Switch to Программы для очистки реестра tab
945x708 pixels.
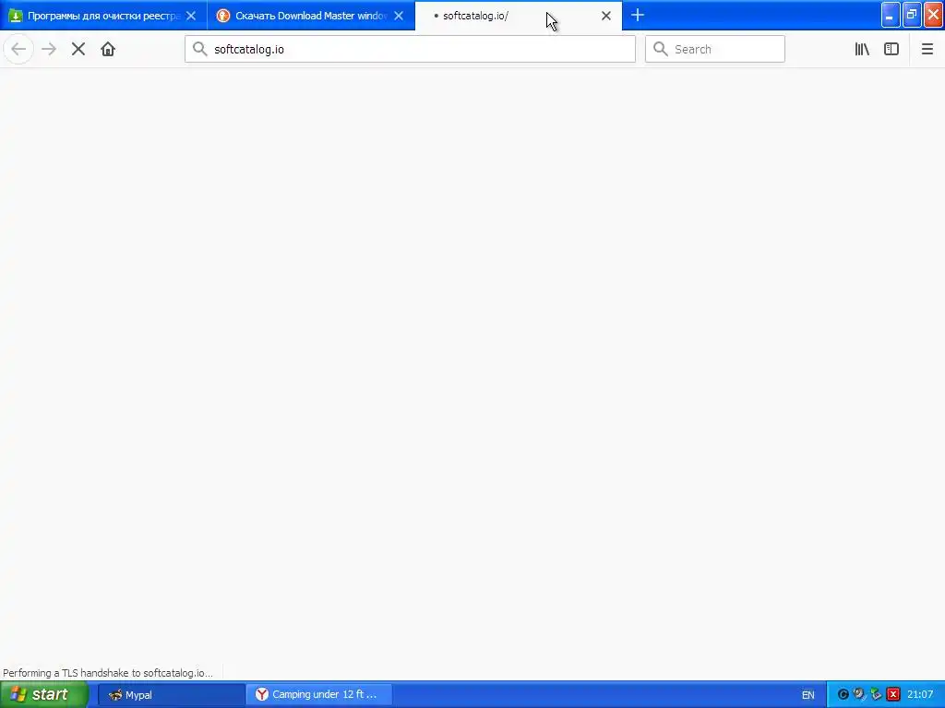click(103, 16)
